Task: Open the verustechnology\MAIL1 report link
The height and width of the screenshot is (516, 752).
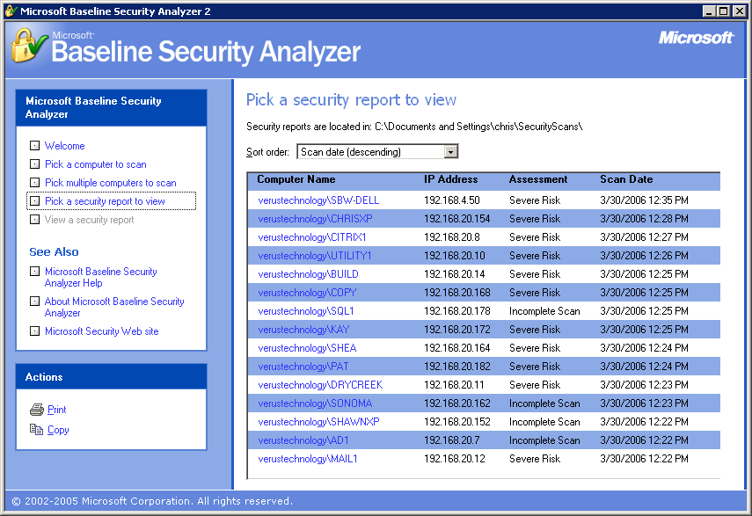Action: [x=308, y=459]
